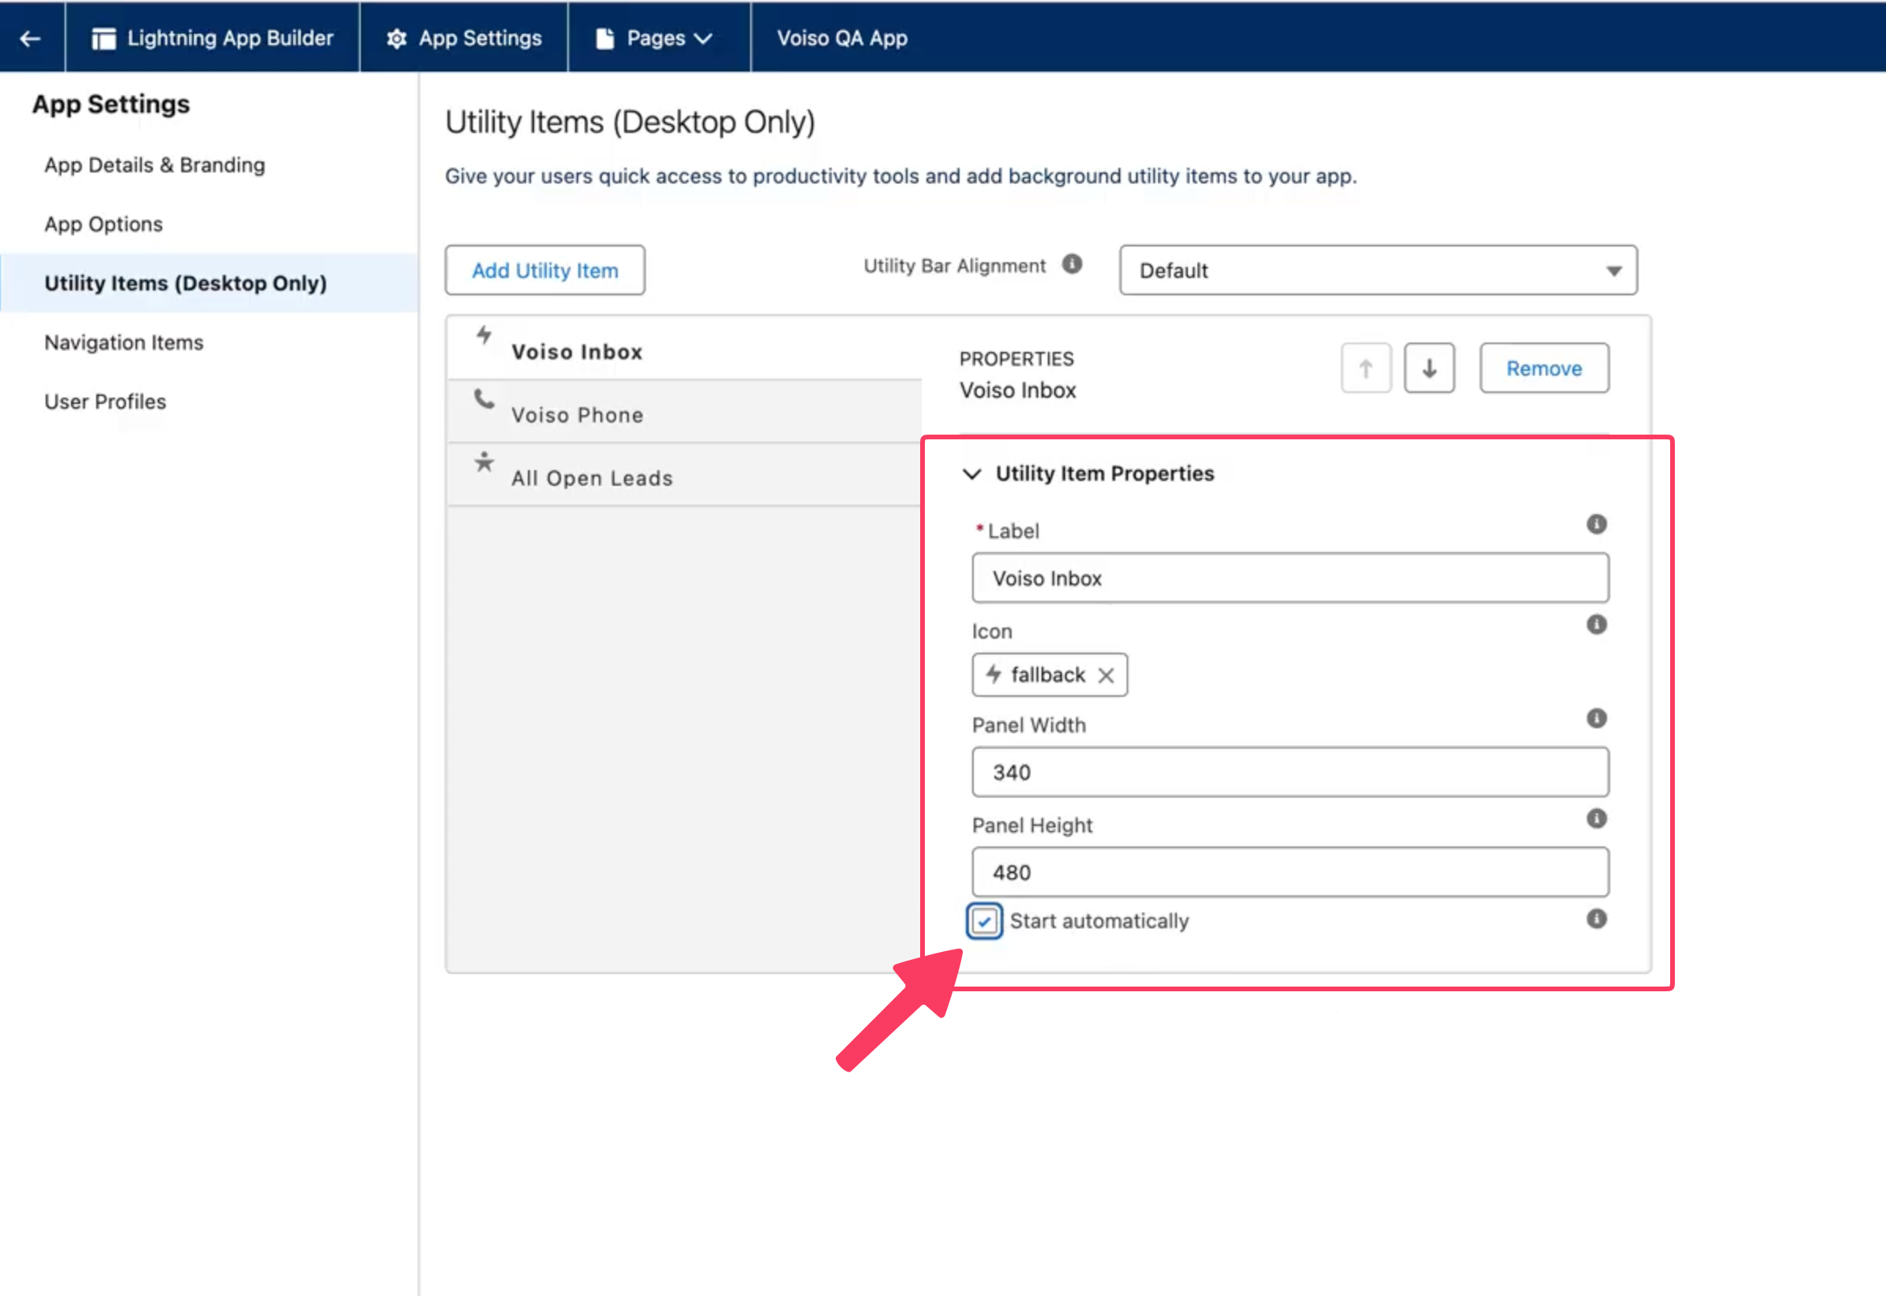Click the fallback icon pill
Viewport: 1886px width, 1296px height.
pos(1049,675)
